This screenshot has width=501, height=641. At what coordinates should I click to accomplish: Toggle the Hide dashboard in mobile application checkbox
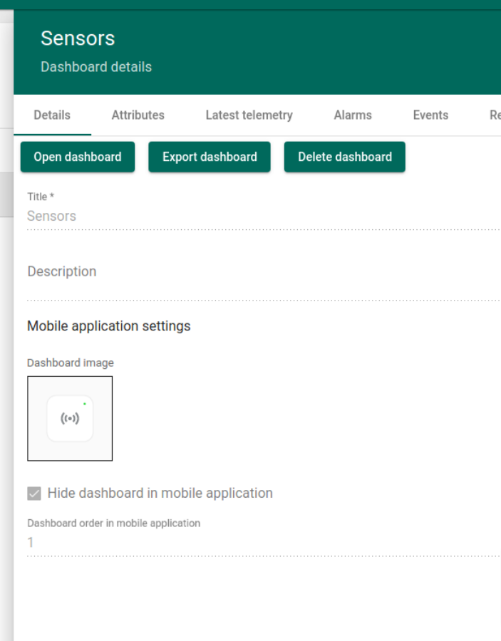34,494
